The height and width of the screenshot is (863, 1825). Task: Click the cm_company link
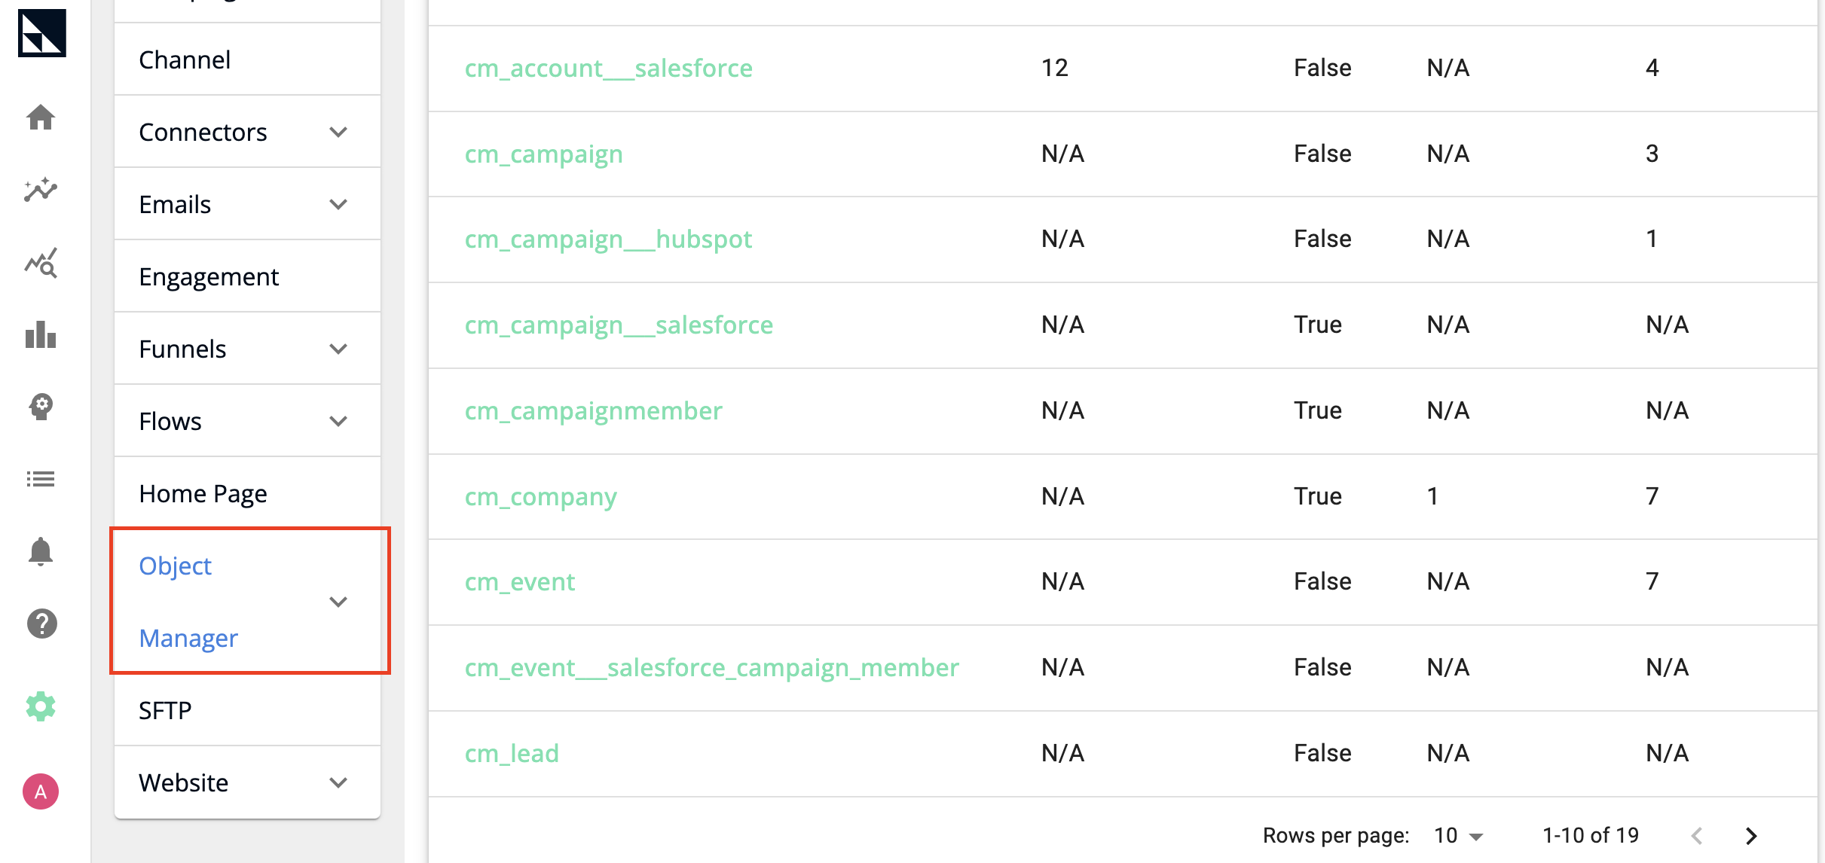click(538, 494)
